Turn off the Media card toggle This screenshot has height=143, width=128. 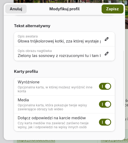(105, 104)
